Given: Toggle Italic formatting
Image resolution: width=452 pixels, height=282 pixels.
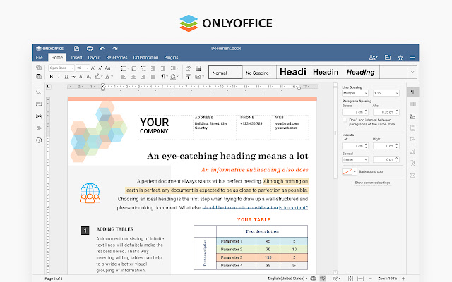Looking at the screenshot, I should [59, 77].
